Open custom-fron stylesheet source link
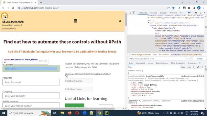The width and height of the screenshot is (207, 116). [192, 101]
